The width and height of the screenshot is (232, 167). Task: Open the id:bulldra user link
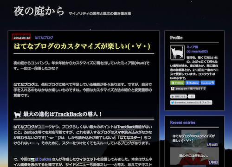tap(43, 159)
